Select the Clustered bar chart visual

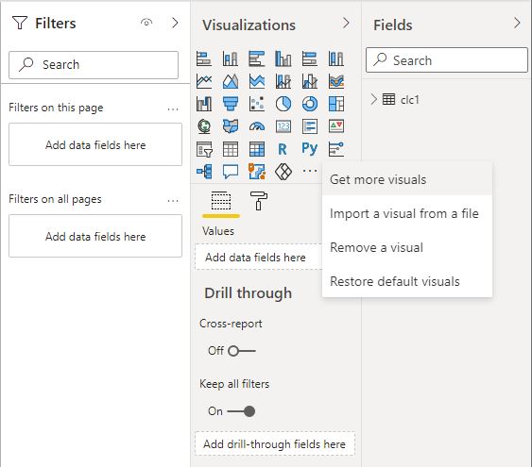coord(257,58)
